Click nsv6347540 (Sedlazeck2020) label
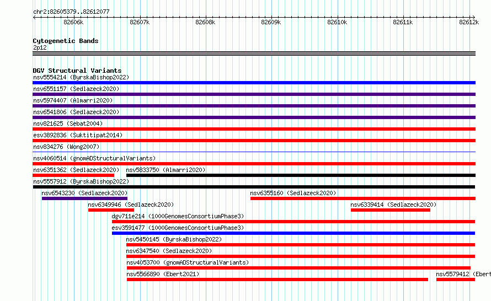 169,251
